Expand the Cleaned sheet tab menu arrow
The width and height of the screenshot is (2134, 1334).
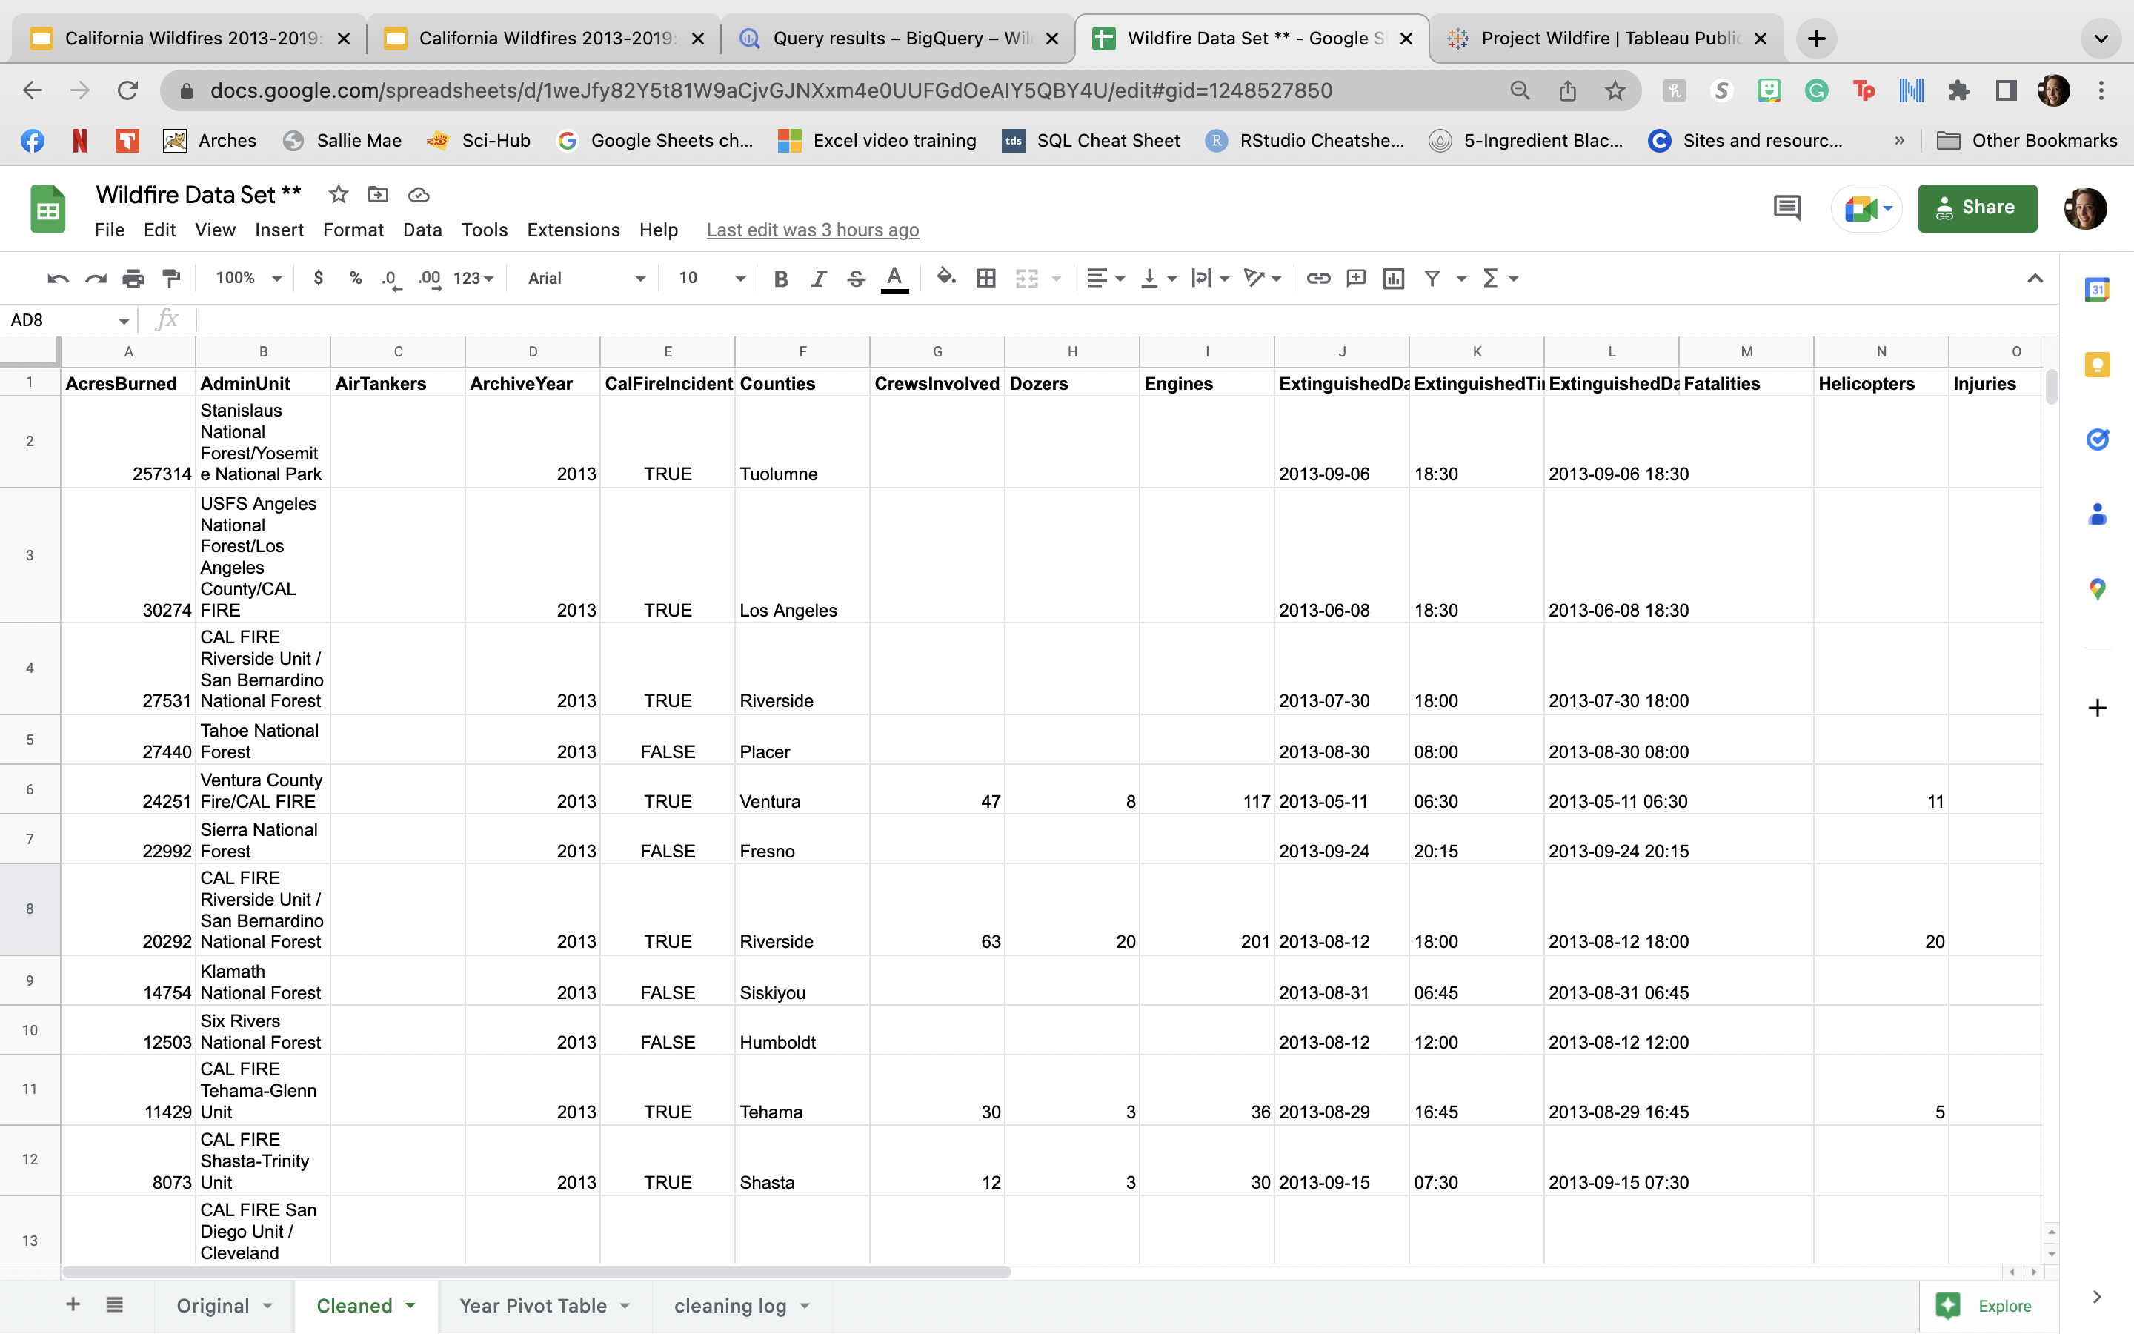[x=411, y=1306]
